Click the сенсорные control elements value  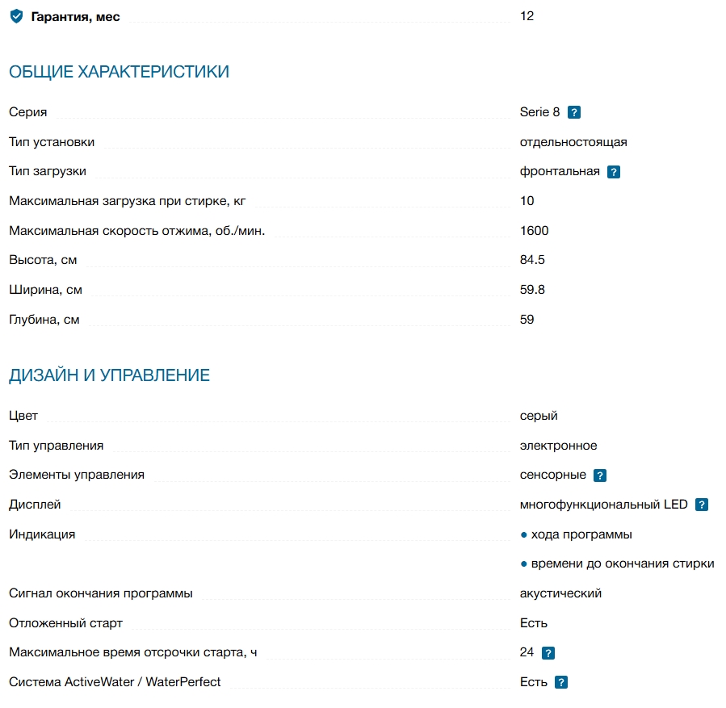coord(552,475)
